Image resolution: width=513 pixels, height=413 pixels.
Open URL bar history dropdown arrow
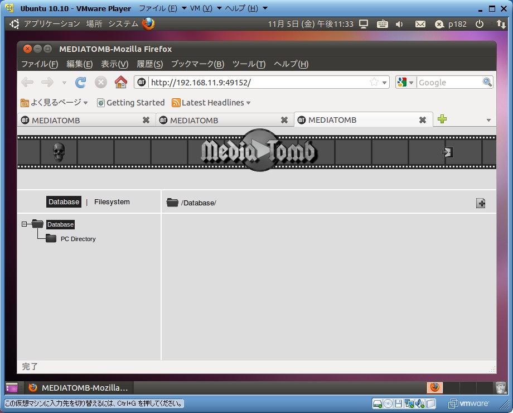pos(384,83)
